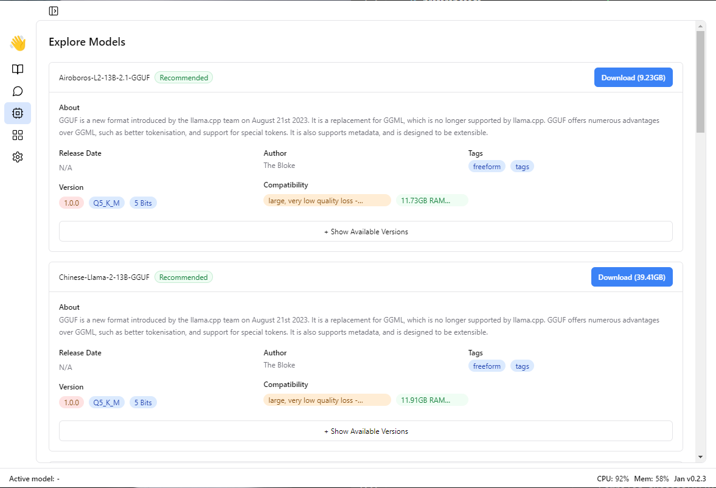Select the chip icon for models
The image size is (716, 488).
coord(18,113)
